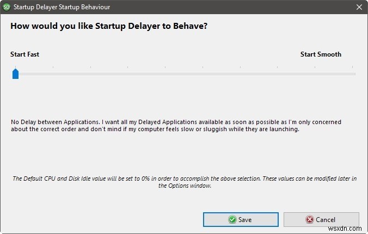
Task: Set slider to the fourth tick mark
Action: pyautogui.click(x=128, y=73)
